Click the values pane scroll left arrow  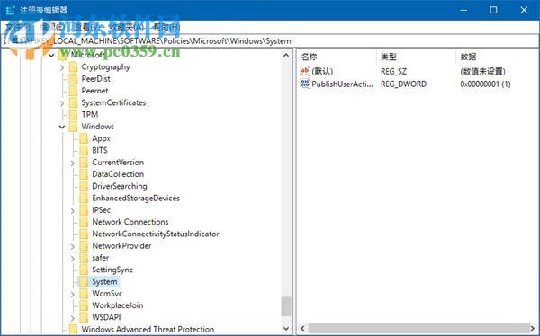(302, 328)
